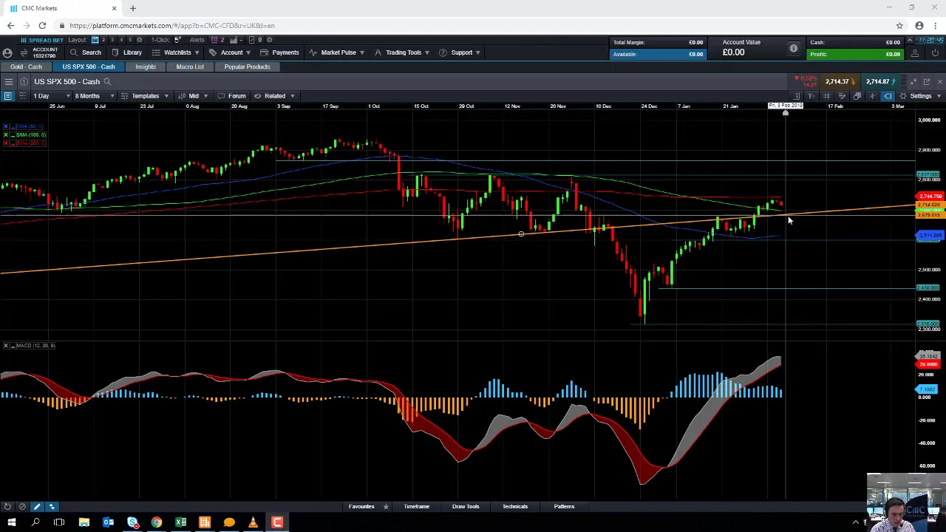
Task: Click the user profile icon near clock
Action: tap(914, 52)
